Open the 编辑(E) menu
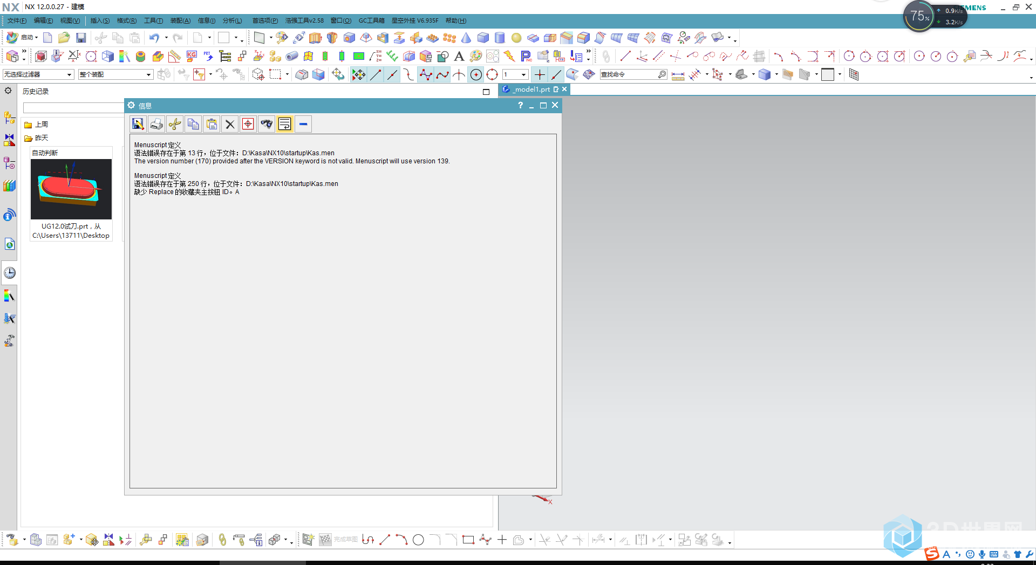 [43, 20]
